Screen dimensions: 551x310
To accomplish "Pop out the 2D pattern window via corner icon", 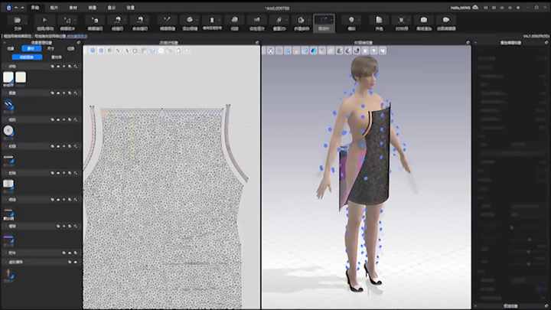I will (257, 43).
